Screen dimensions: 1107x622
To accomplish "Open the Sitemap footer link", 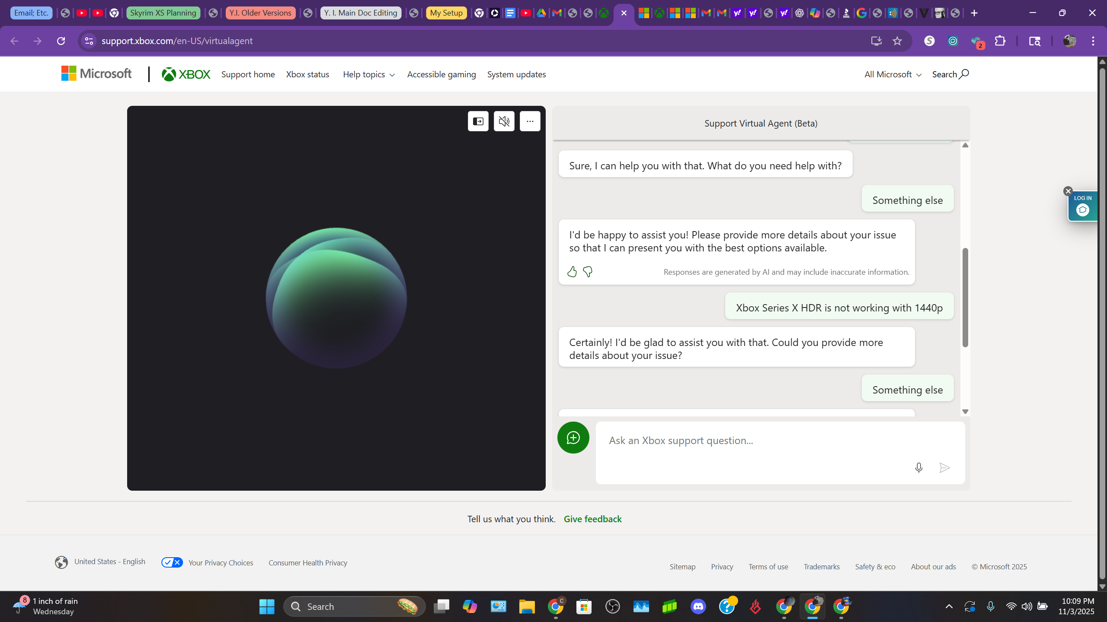I will 682,567.
